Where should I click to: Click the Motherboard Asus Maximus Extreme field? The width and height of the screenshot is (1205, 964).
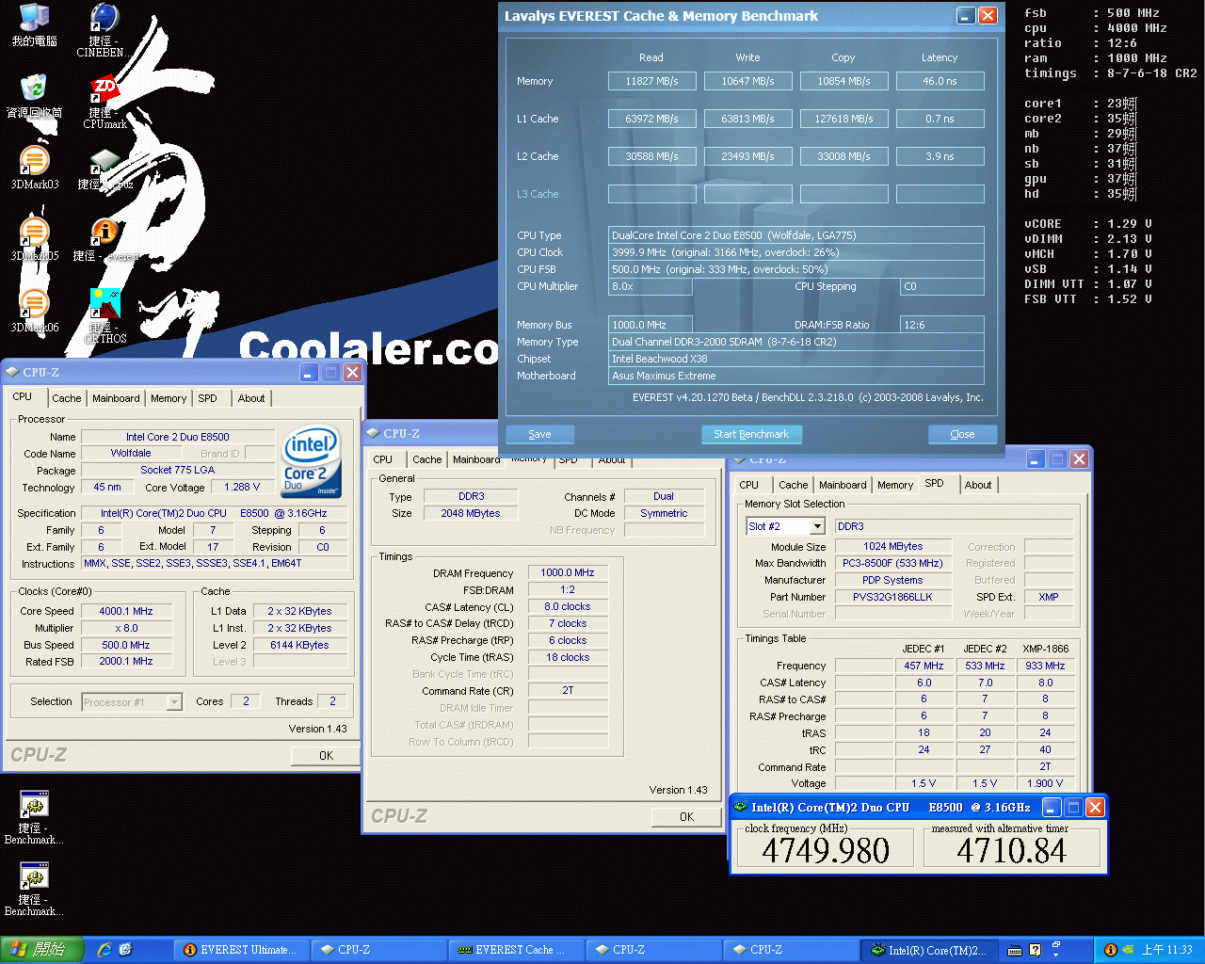tap(796, 376)
